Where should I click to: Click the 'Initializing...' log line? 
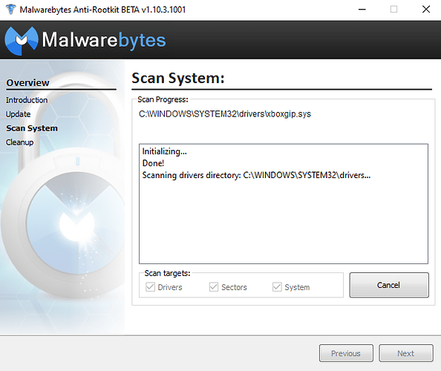click(x=164, y=151)
